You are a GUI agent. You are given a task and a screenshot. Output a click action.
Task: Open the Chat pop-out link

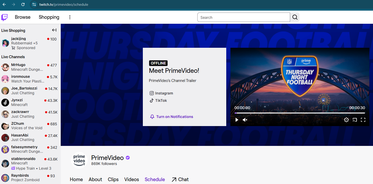(180, 179)
